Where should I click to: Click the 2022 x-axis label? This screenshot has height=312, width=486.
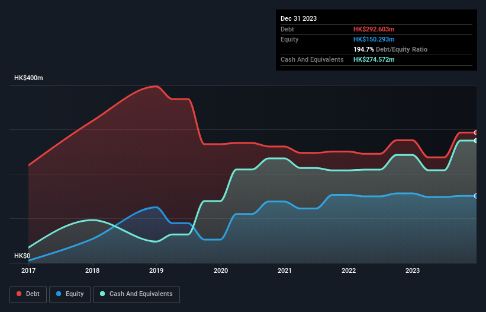coord(349,270)
